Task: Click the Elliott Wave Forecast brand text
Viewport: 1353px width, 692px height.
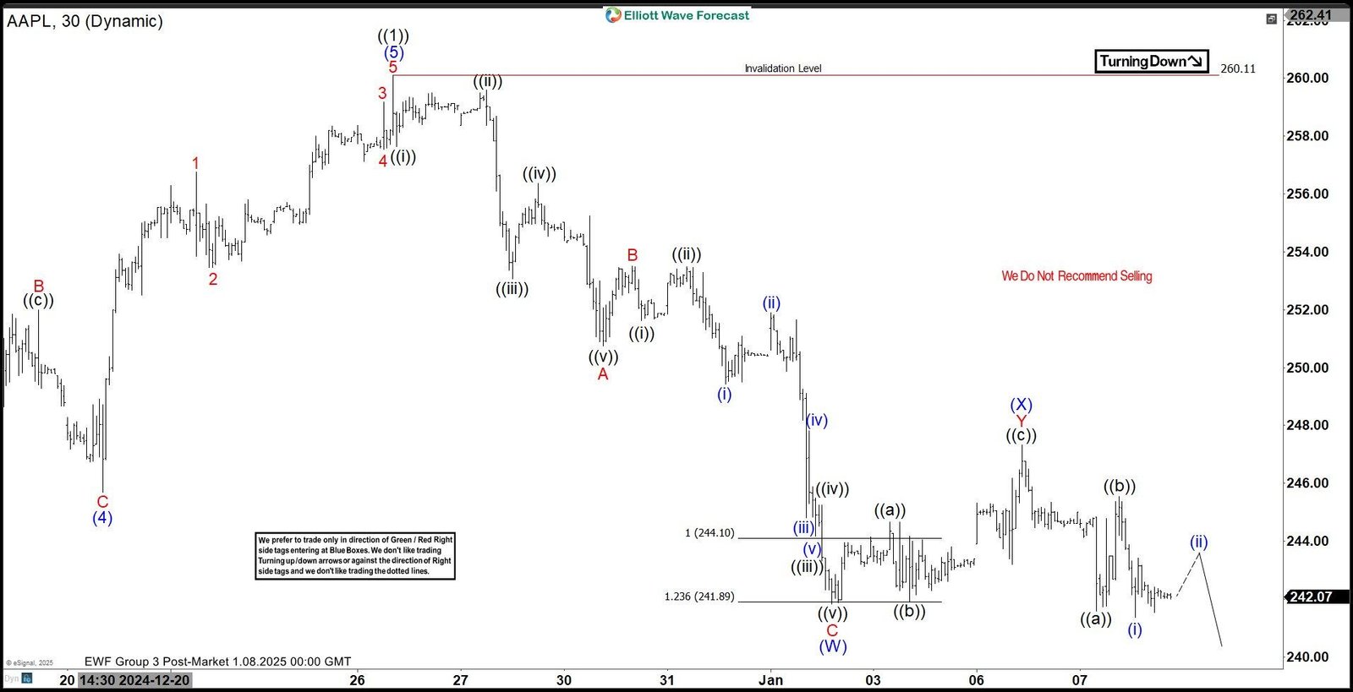Action: pos(686,15)
